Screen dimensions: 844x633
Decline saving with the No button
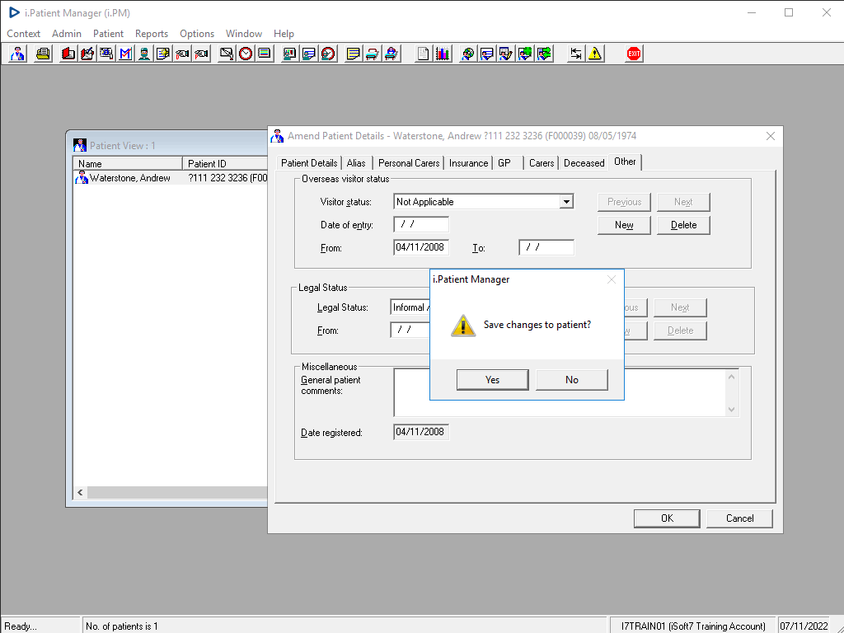pyautogui.click(x=572, y=379)
